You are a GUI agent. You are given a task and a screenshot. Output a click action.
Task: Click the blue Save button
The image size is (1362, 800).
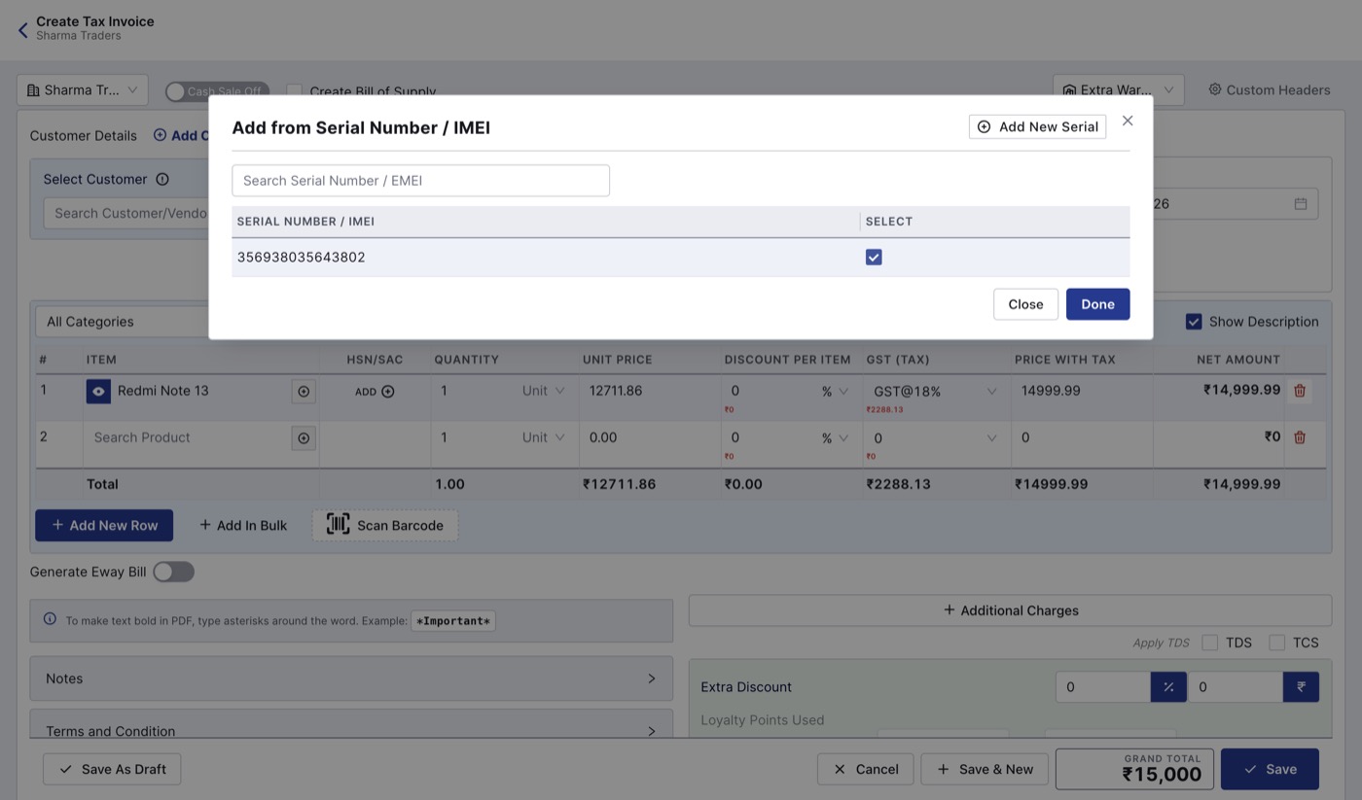[x=1270, y=769]
